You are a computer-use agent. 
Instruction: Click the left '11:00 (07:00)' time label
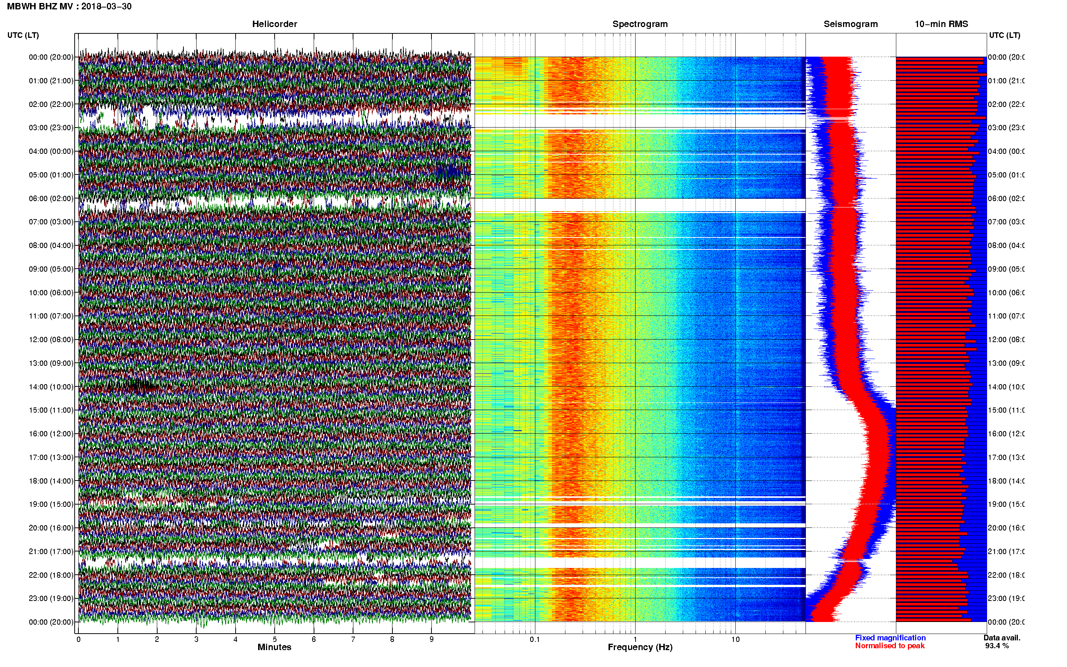click(51, 316)
